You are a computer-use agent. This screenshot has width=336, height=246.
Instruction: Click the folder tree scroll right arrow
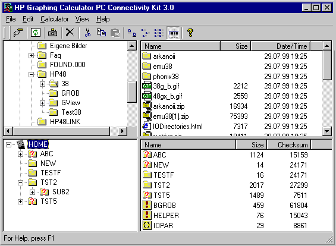(x=123, y=131)
